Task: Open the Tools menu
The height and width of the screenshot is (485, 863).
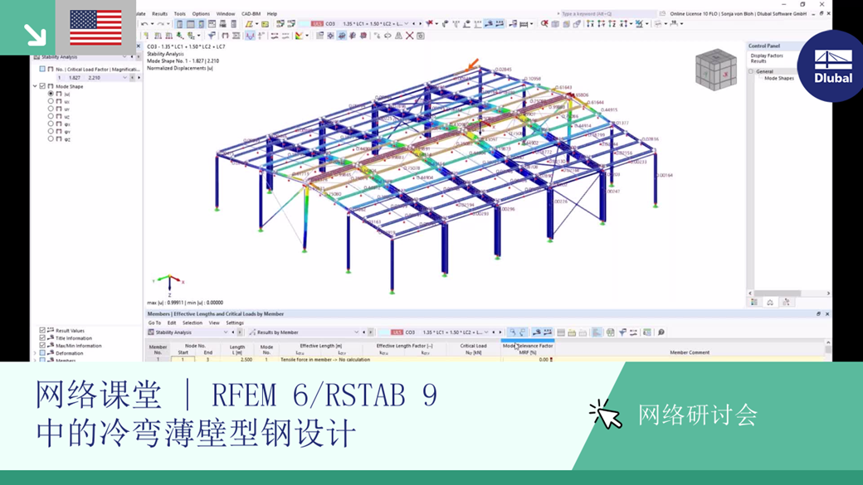Action: (x=180, y=14)
